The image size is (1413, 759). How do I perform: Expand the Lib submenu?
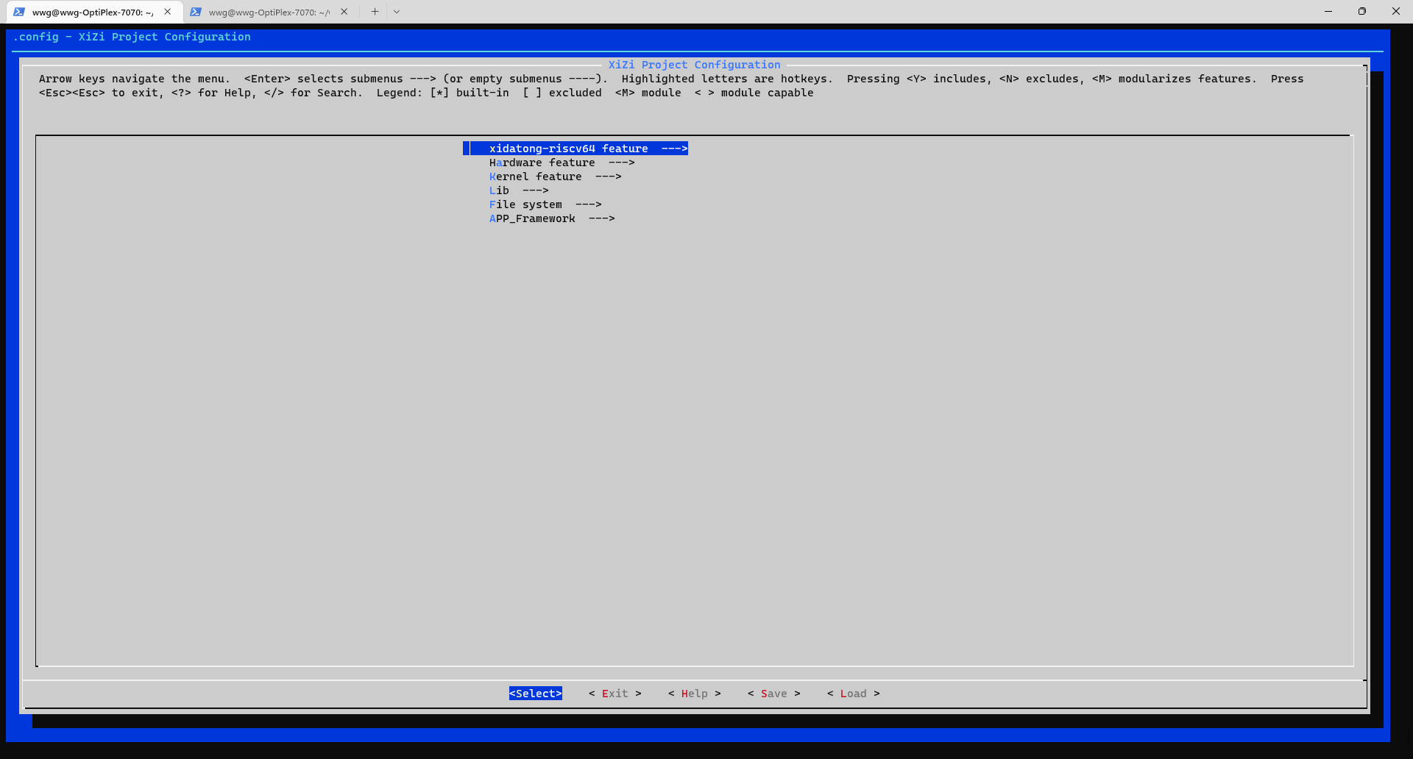point(518,190)
